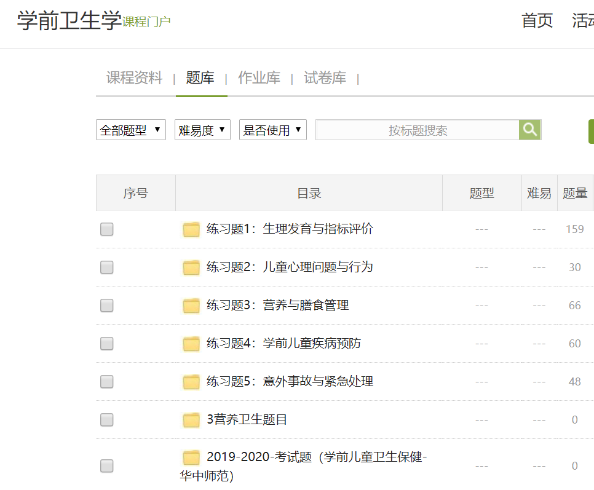Open the 全部题型 dropdown
Viewport: 594px width, 490px height.
pyautogui.click(x=131, y=130)
